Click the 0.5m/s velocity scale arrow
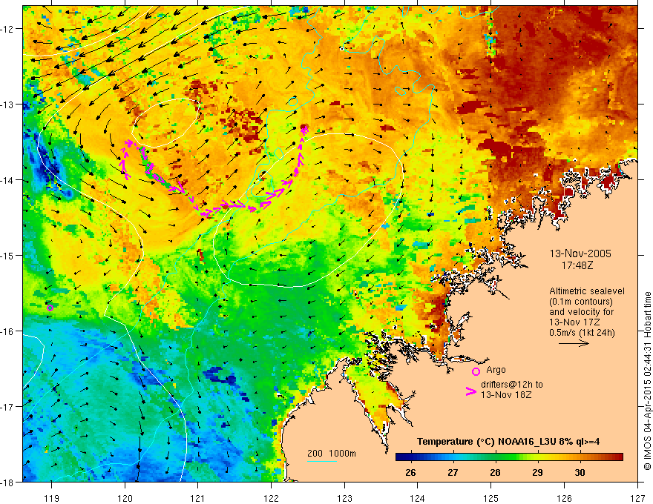 click(574, 343)
